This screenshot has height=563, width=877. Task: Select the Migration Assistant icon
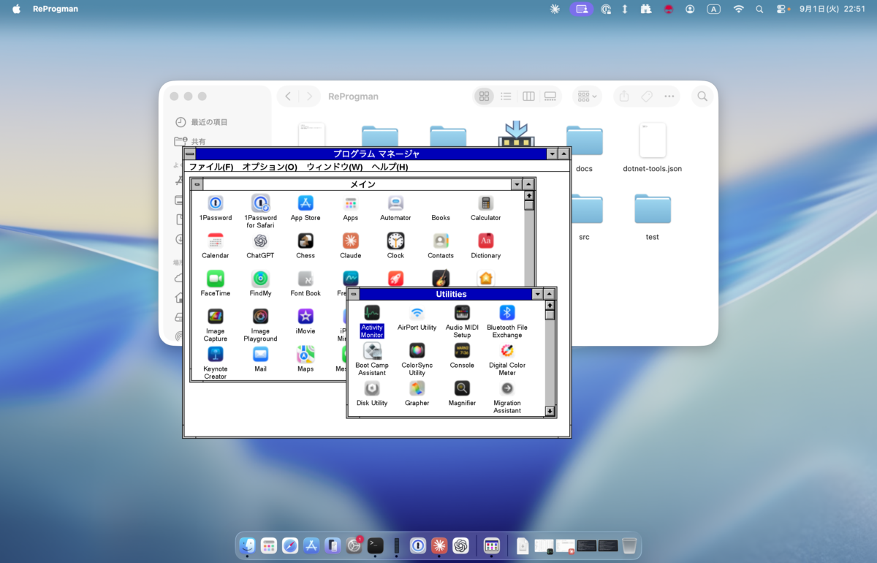(507, 388)
